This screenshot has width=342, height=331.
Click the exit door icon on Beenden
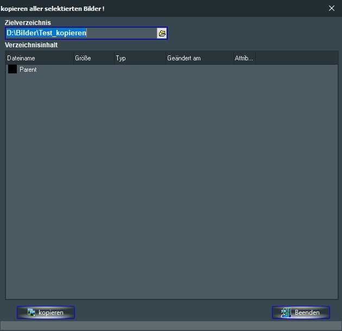tap(286, 313)
